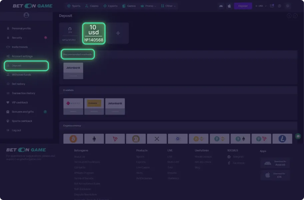The image size is (304, 200).
Task: Choose the Litecoin payment icon
Action: point(282,138)
